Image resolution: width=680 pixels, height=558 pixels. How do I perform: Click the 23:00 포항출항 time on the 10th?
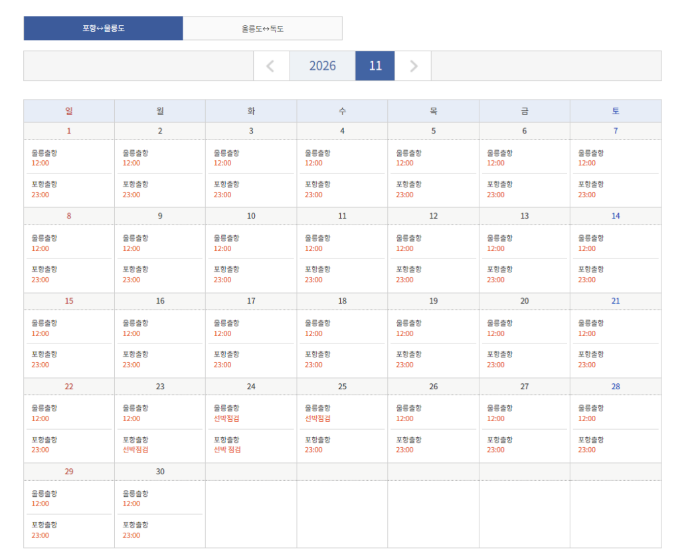[x=222, y=280]
